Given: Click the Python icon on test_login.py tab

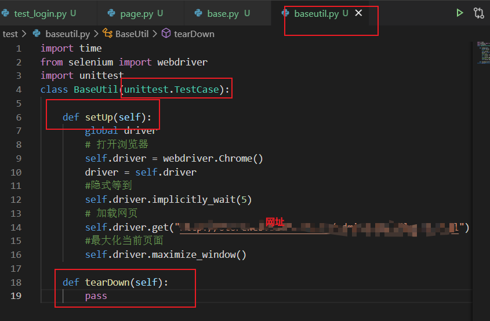Looking at the screenshot, I should click(5, 13).
